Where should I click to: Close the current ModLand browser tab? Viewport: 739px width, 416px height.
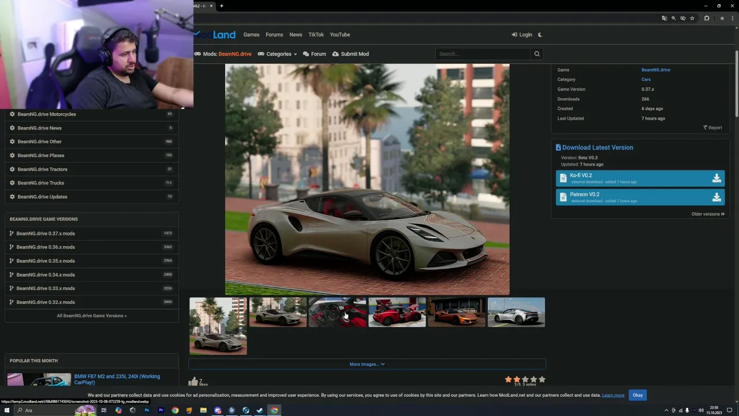pyautogui.click(x=211, y=6)
